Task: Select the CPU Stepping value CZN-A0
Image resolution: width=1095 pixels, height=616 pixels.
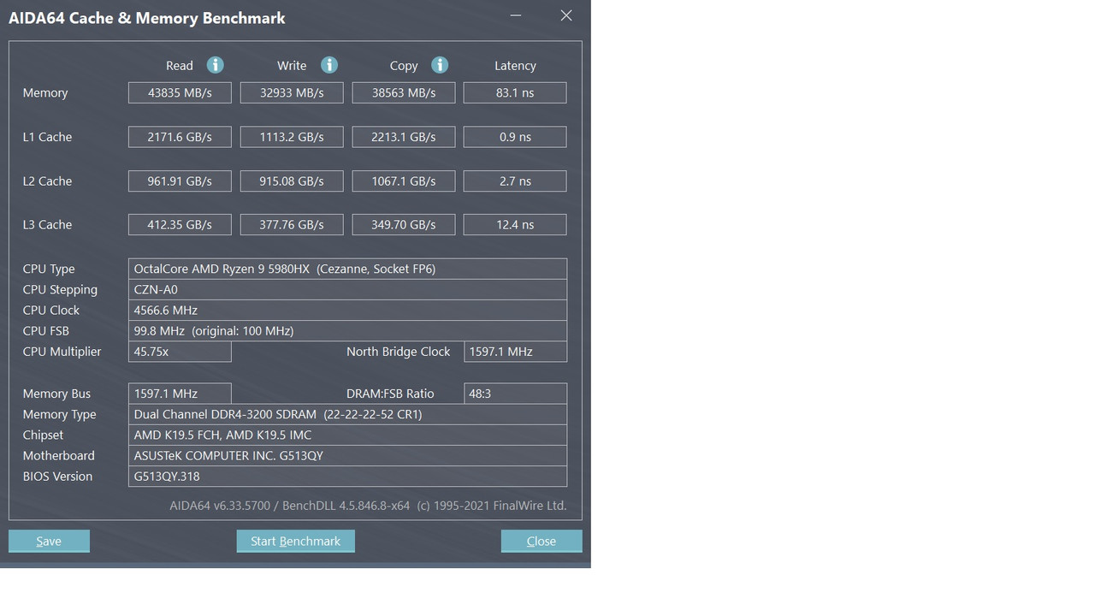Action: pos(347,289)
